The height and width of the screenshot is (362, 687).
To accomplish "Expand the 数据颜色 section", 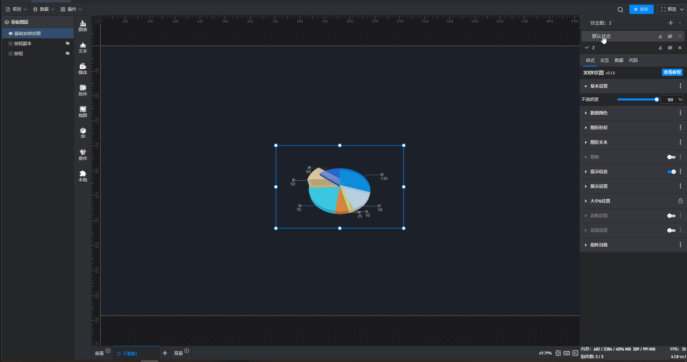I will (x=599, y=113).
